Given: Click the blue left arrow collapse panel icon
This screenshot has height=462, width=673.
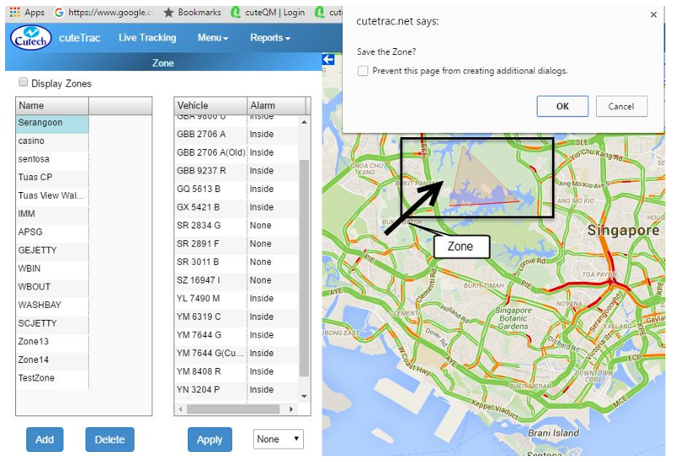Looking at the screenshot, I should click(x=328, y=59).
